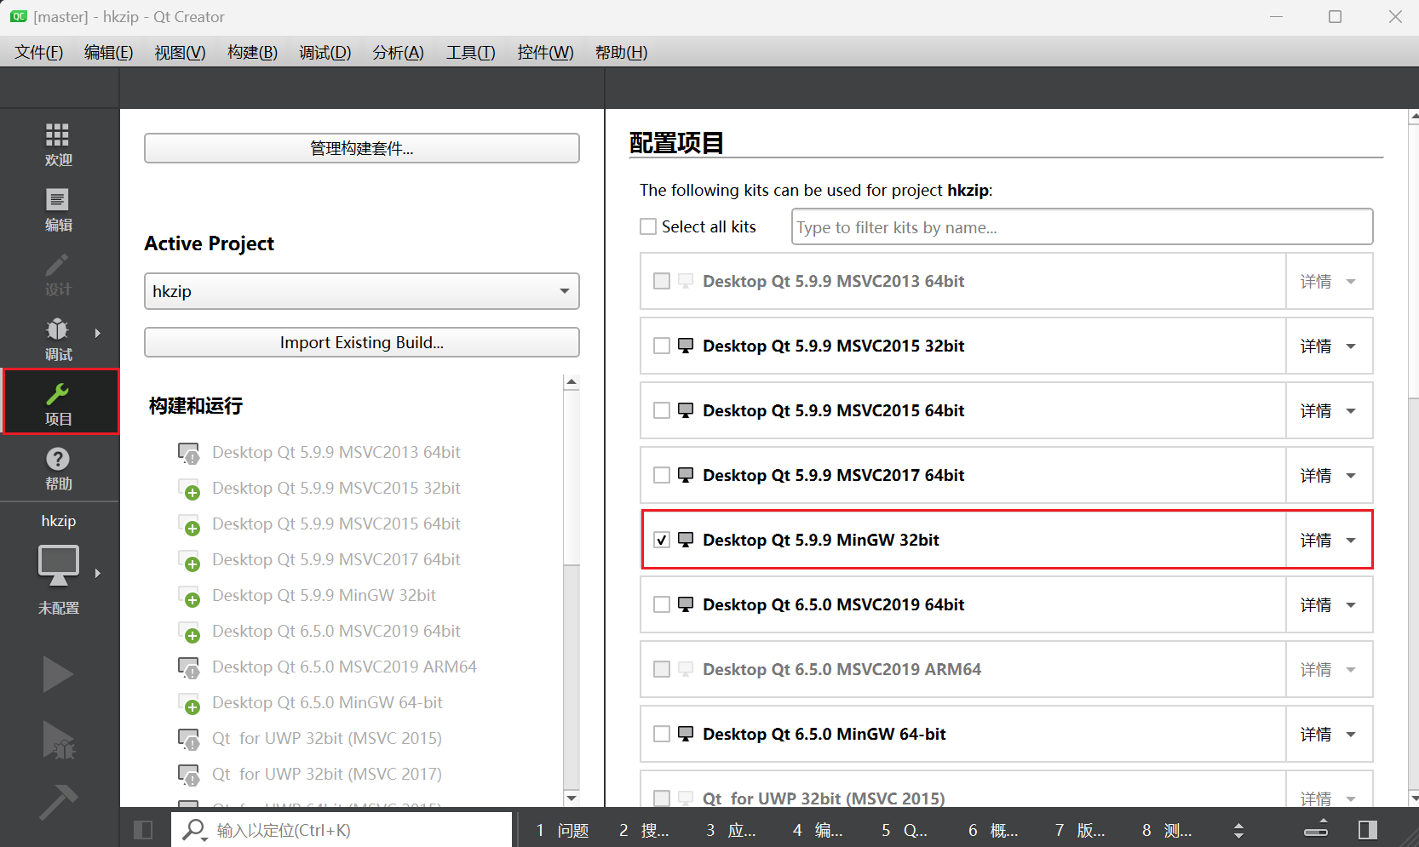This screenshot has height=847, width=1419.
Task: Click the UWP 32bit (MSVC 2017) kit icon
Action: 188,775
